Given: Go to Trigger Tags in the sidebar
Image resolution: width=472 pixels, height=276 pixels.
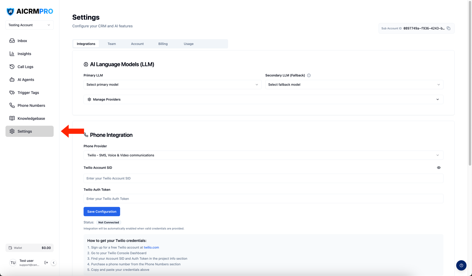Looking at the screenshot, I should pos(29,92).
